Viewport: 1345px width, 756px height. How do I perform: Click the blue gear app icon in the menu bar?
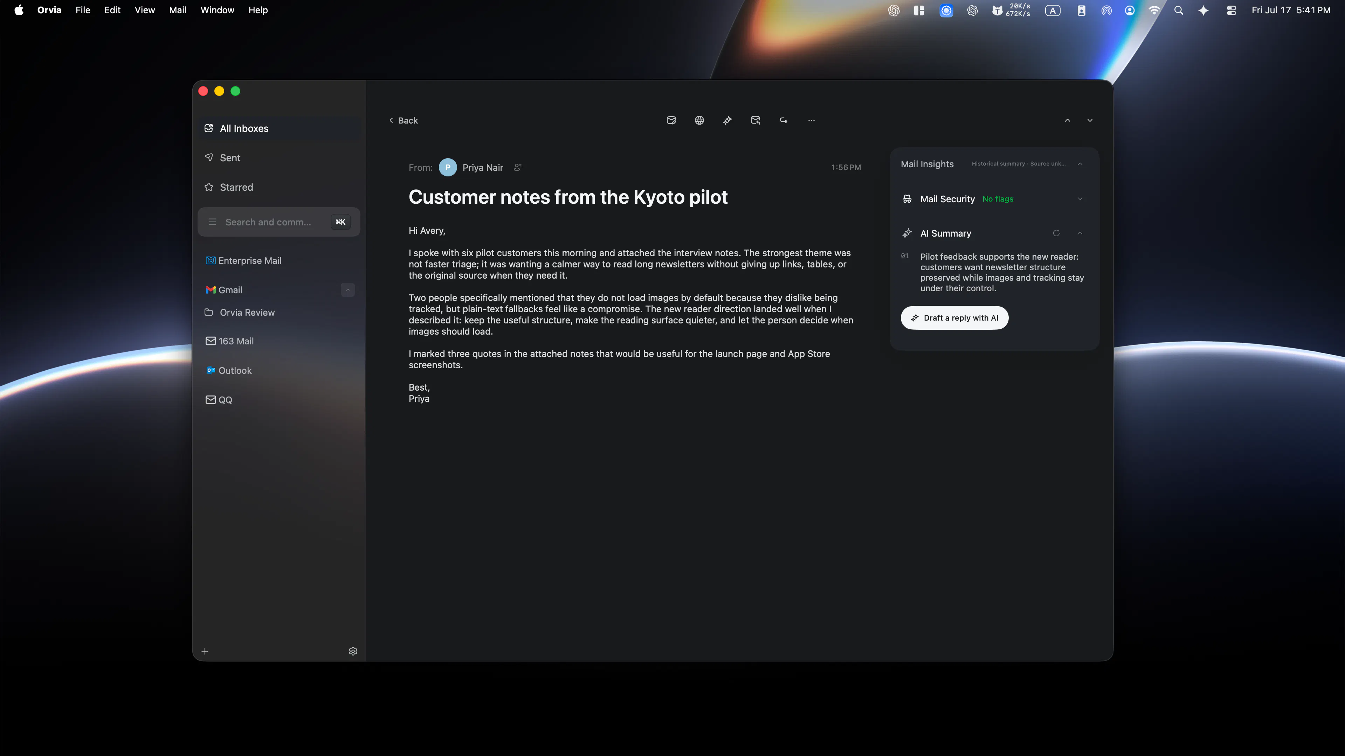coord(946,10)
